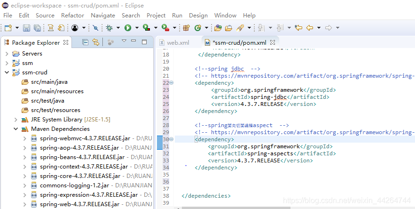Image resolution: width=415 pixels, height=209 pixels.
Task: Open the Source menu
Action: click(45, 16)
